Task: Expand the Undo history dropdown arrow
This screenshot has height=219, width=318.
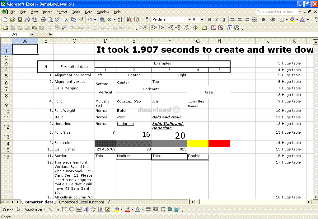Action: pyautogui.click(x=95, y=20)
